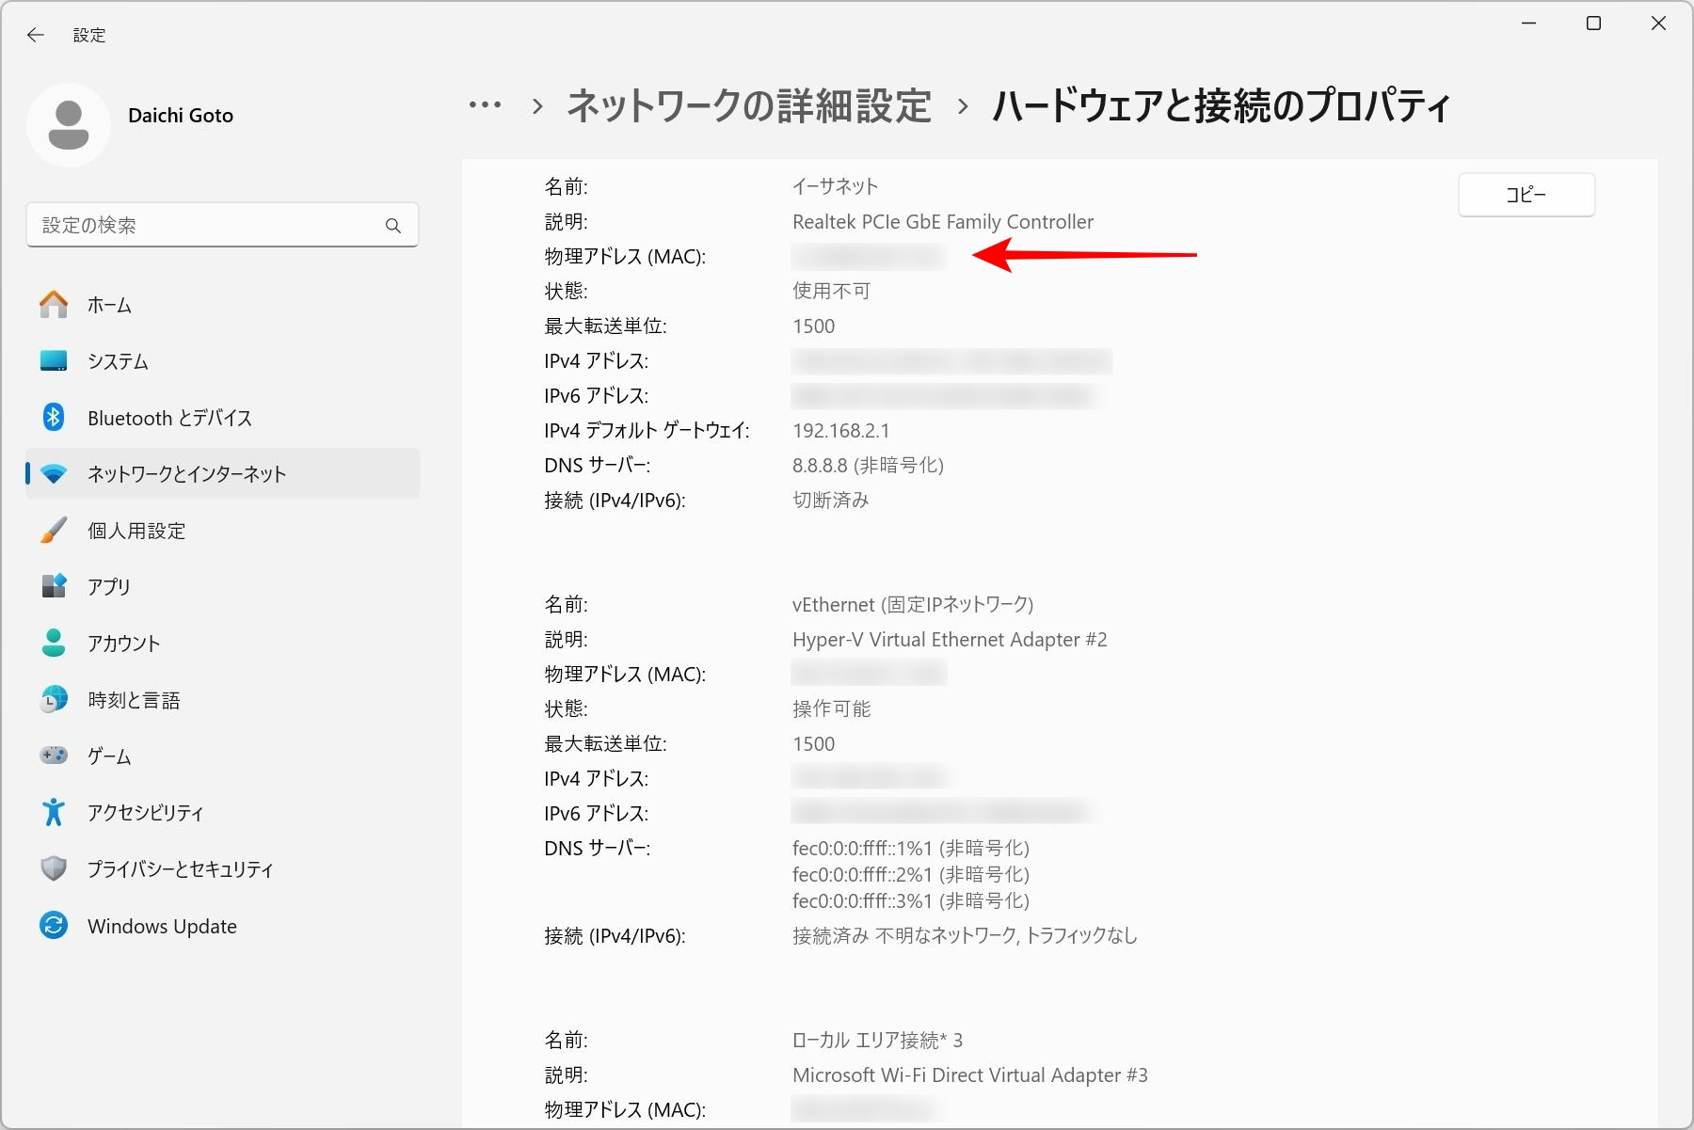Screen dimensions: 1694x1130
Task: Click Hyper-V Virtual Ethernet Adapter #2 text
Action: pos(950,640)
